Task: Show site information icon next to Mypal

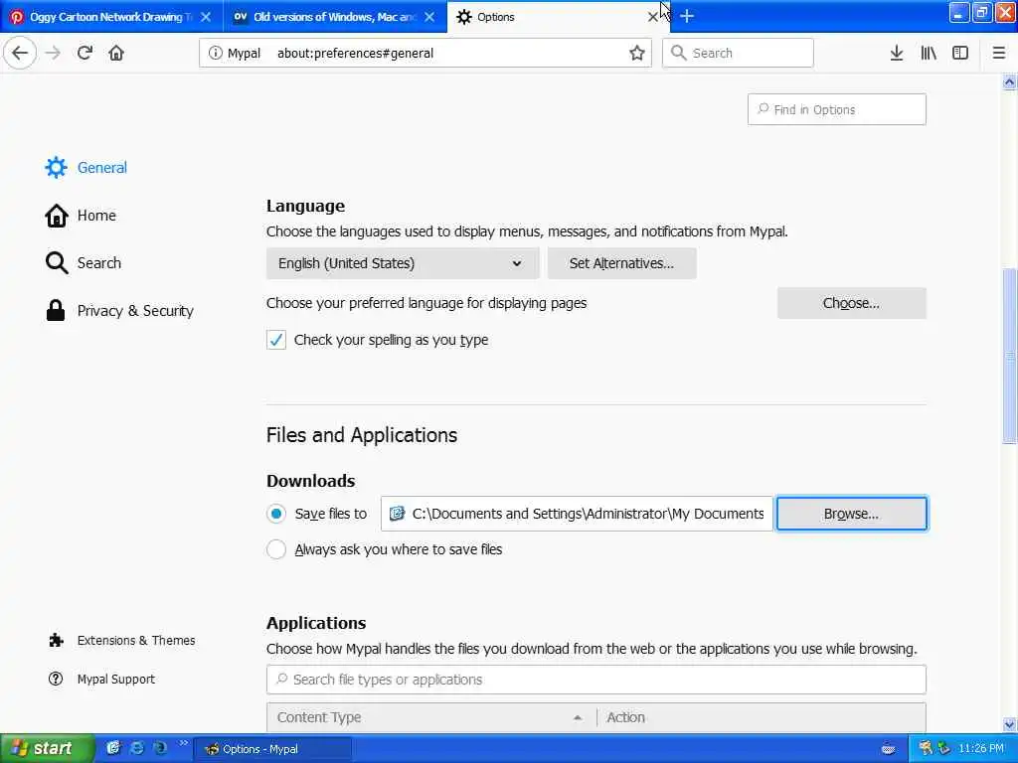Action: [x=215, y=54]
